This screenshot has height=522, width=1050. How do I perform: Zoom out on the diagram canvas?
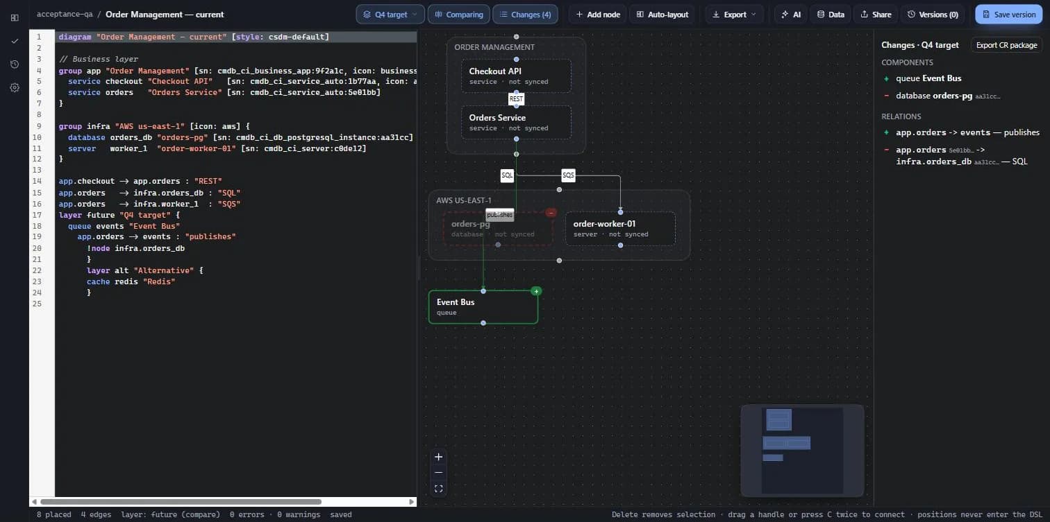coord(438,473)
